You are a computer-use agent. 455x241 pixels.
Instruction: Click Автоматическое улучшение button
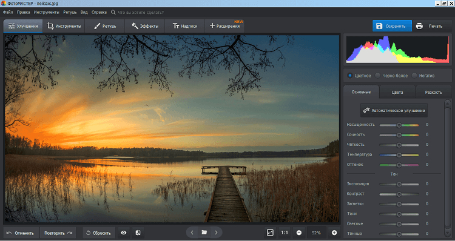[394, 110]
